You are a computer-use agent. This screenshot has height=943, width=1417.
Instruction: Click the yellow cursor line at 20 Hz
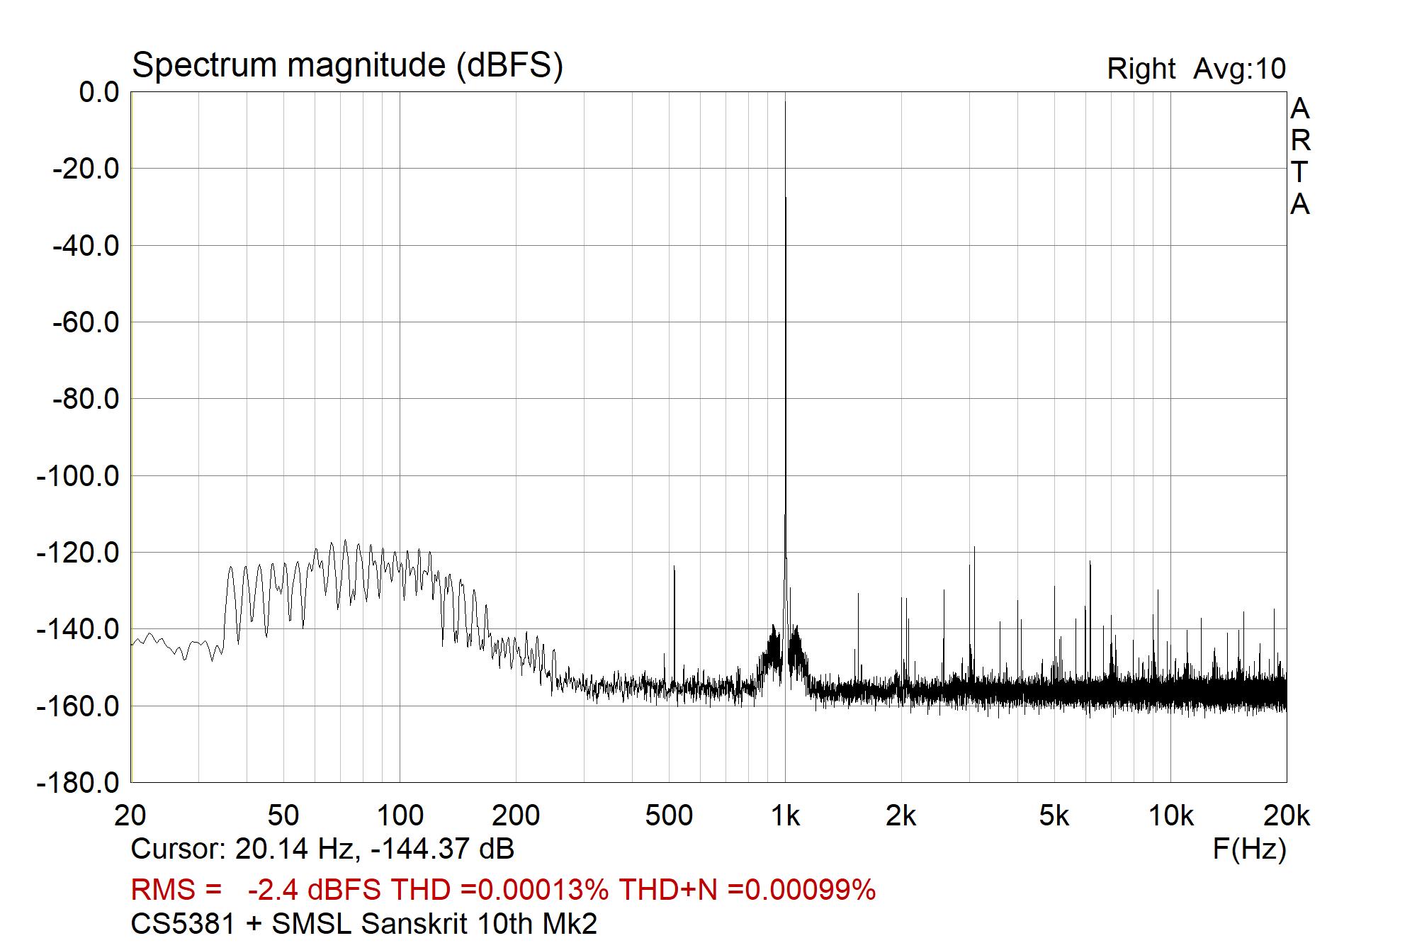pyautogui.click(x=132, y=437)
